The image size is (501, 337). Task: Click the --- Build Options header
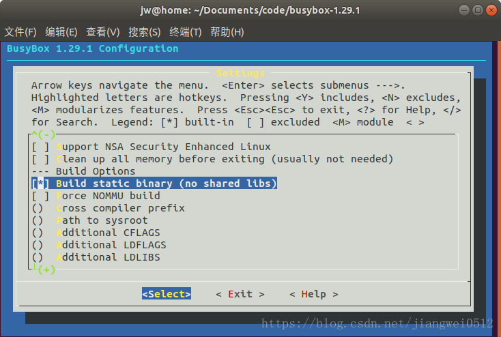tap(83, 171)
